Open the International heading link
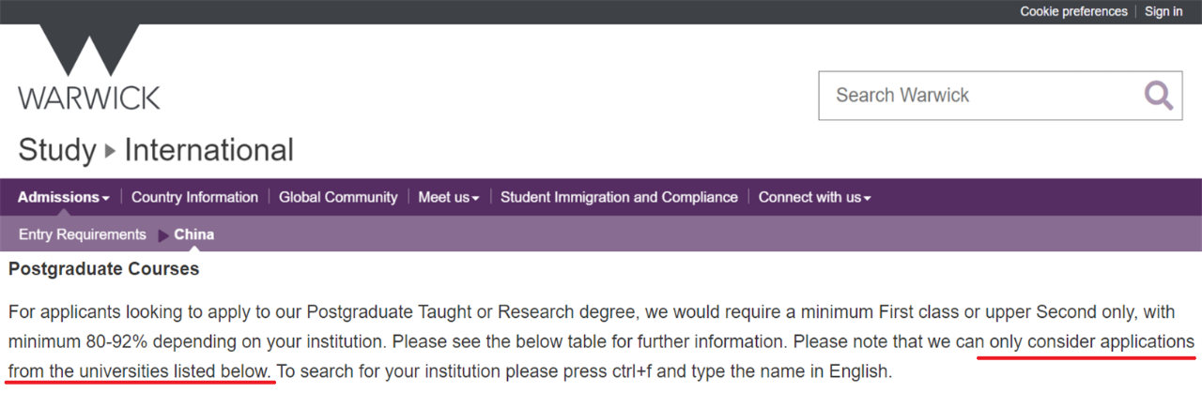Viewport: 1202px width, 393px height. 208,150
